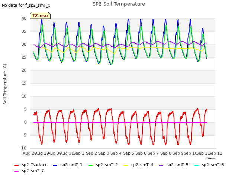Click the blue sp2_smT_1 legend swatch
Viewport: 238px width, 178px height.
(x=55, y=165)
